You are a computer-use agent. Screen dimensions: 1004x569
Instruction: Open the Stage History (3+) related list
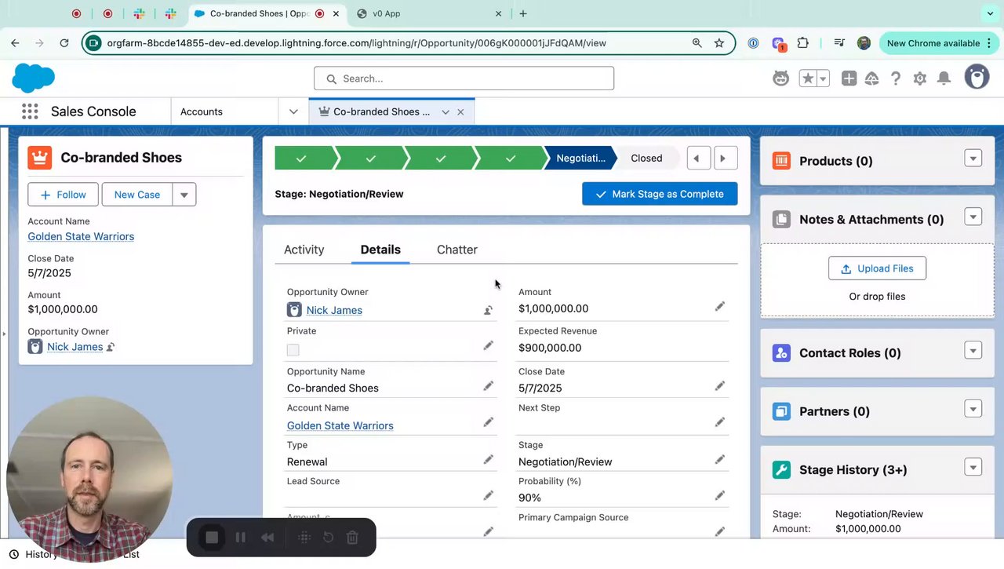[x=853, y=469]
